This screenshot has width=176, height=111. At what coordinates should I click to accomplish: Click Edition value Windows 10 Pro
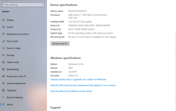coord(76,64)
